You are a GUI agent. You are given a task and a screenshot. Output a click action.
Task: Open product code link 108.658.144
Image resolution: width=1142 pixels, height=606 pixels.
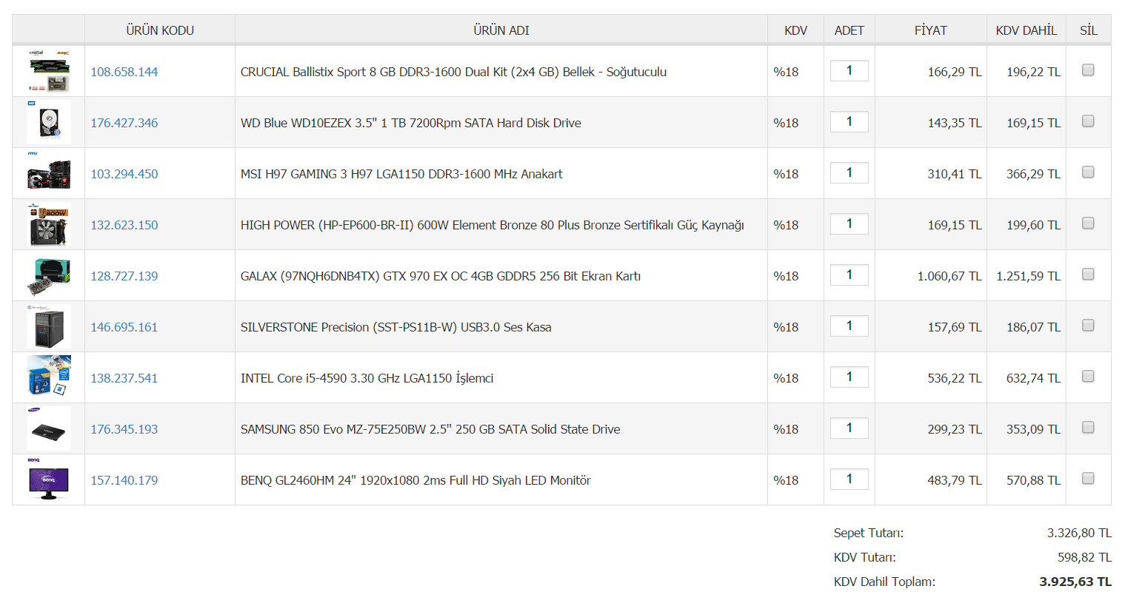point(124,72)
